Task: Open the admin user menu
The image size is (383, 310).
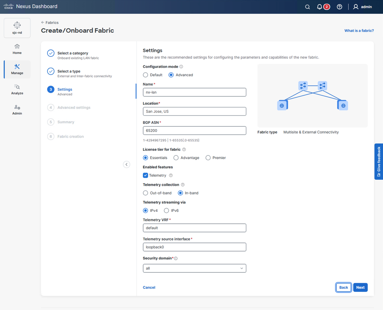Action: [x=362, y=7]
